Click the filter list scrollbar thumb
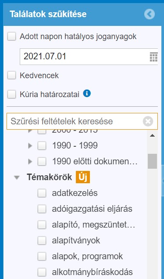Image resolution: width=164 pixels, height=279 pixels. 152,161
